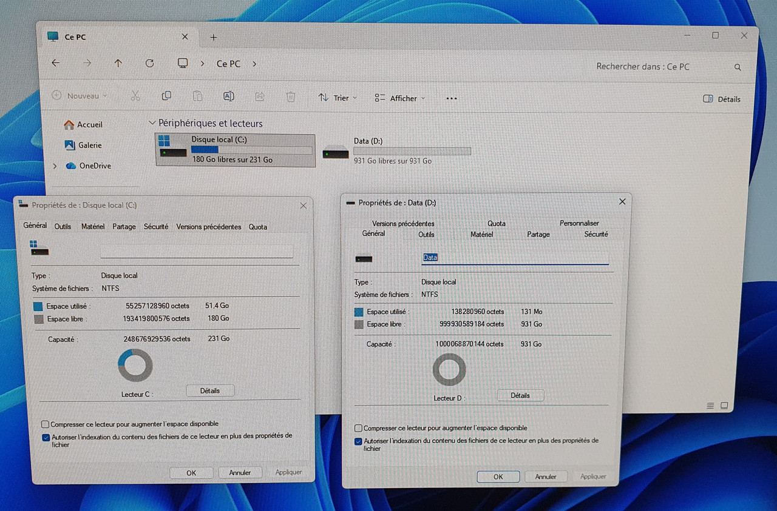Expand the OneDrive tree node

[55, 165]
